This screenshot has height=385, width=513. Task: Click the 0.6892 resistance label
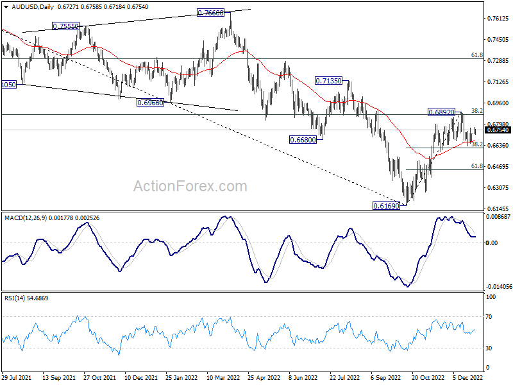(x=441, y=112)
